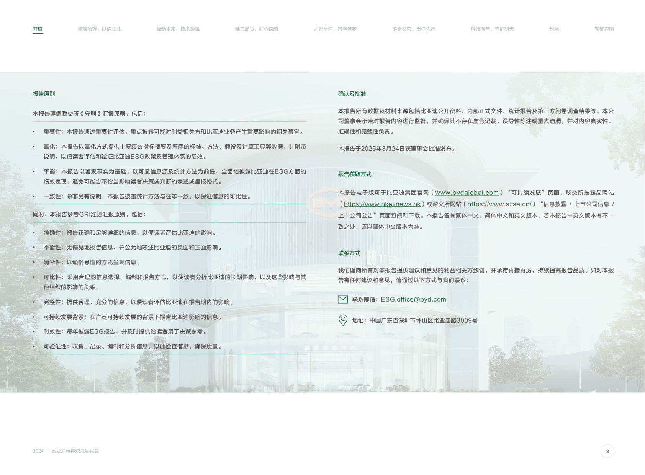This screenshot has width=645, height=475.
Task: Click the 可比性 bullet item text
Action: pos(175,282)
